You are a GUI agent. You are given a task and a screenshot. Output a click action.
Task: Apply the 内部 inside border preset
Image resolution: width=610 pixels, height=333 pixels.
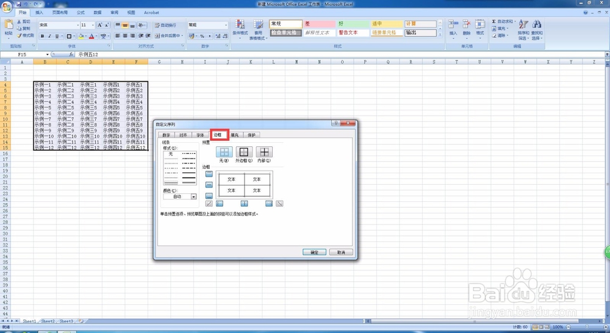coord(264,152)
